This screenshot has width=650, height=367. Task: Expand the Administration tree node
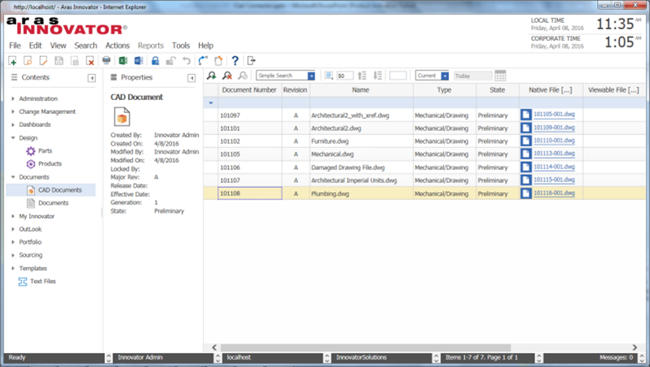[13, 98]
